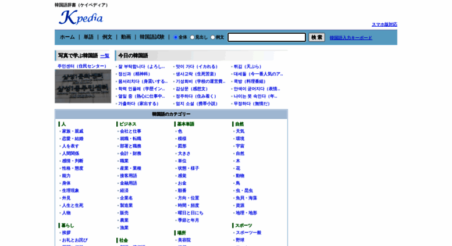Open the 宇宙 category

pyautogui.click(x=240, y=147)
